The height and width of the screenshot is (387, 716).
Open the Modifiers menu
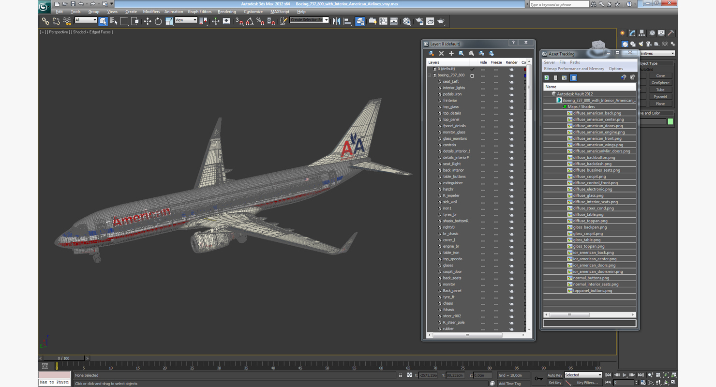coord(151,12)
